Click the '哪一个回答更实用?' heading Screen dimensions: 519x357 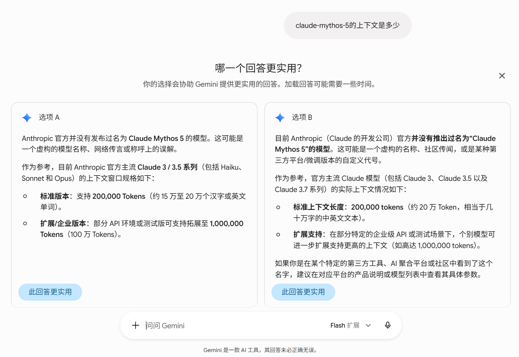click(x=259, y=68)
